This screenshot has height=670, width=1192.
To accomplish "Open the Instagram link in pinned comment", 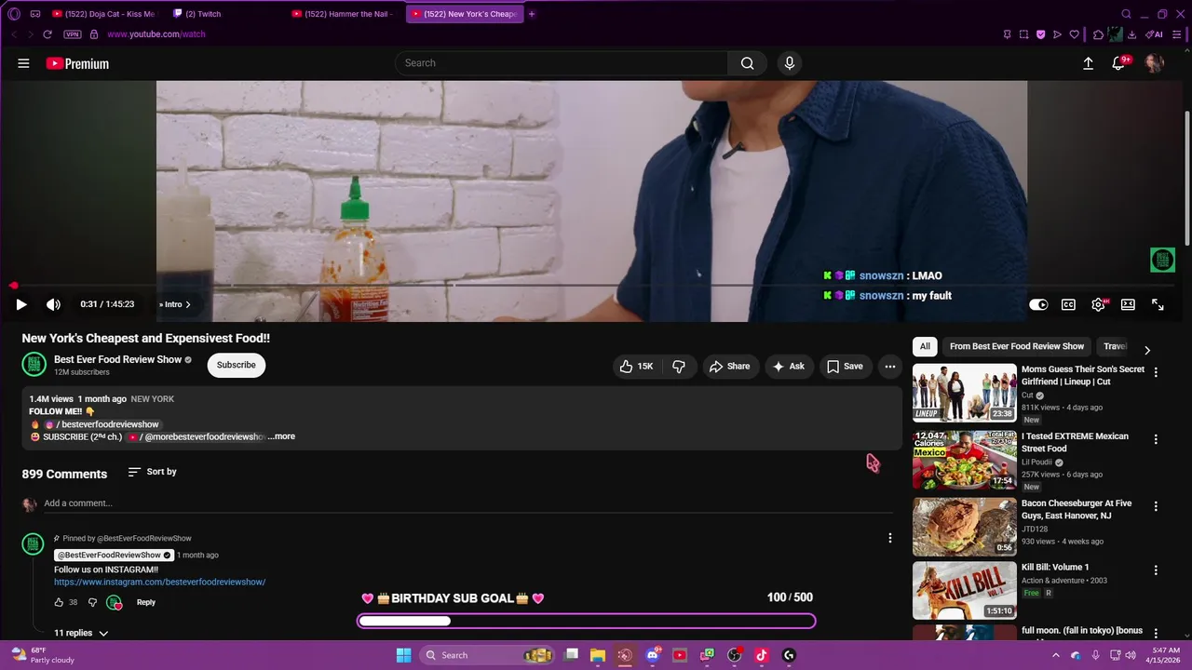I will point(159,582).
